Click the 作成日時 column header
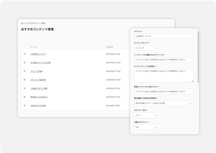 (x=109, y=47)
